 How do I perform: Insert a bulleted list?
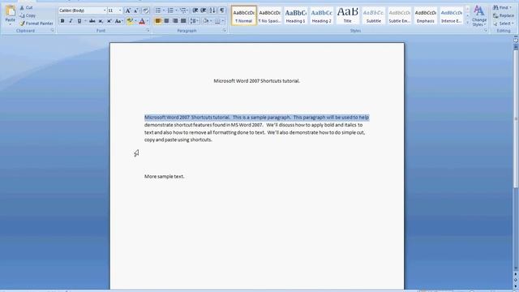point(158,11)
